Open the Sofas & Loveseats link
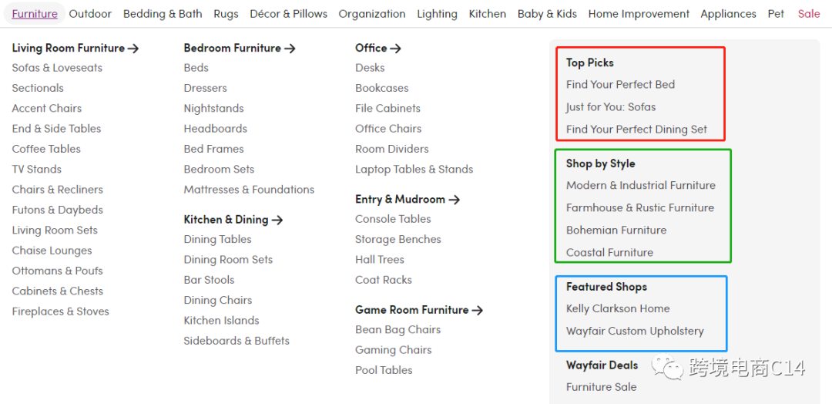This screenshot has width=832, height=404. (x=57, y=68)
